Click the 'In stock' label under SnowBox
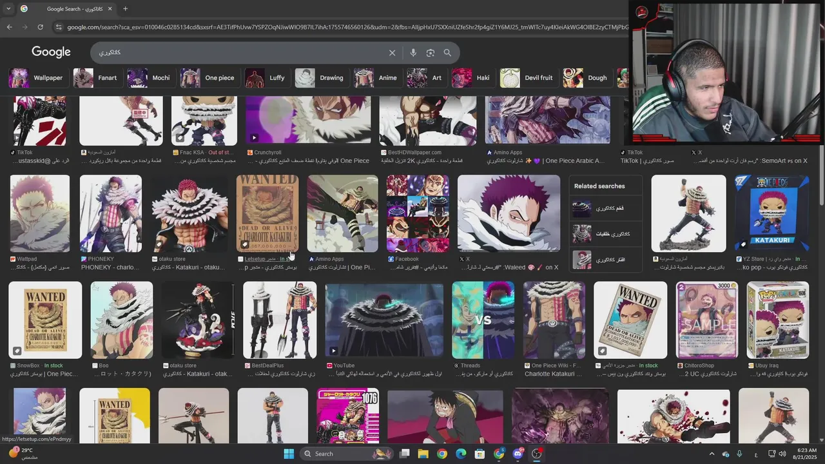 pyautogui.click(x=53, y=365)
